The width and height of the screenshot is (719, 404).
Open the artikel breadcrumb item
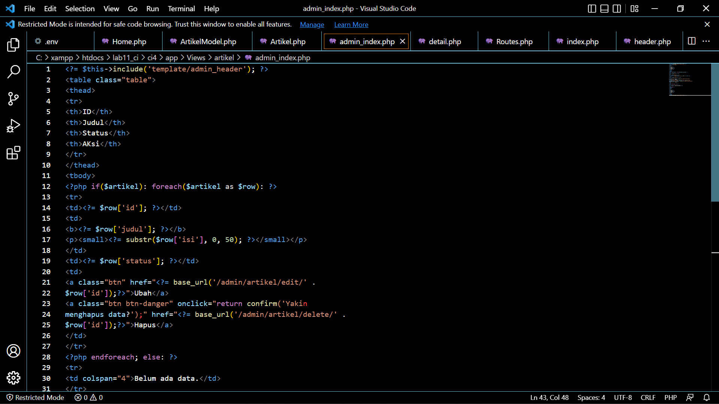coord(224,58)
